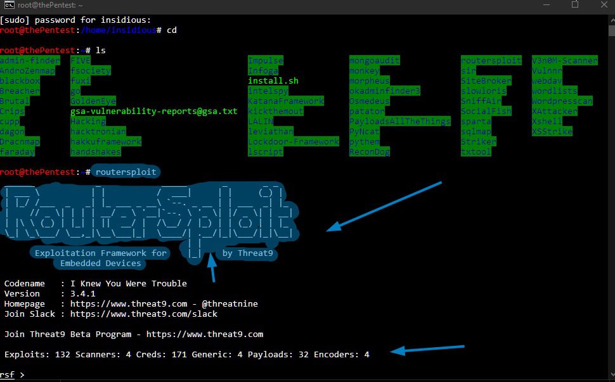
Task: Click the leviathan directory name
Action: (271, 132)
